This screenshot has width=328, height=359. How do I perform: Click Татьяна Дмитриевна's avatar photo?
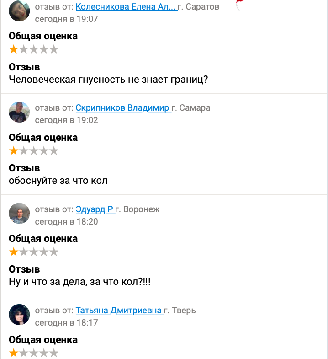coord(19,314)
